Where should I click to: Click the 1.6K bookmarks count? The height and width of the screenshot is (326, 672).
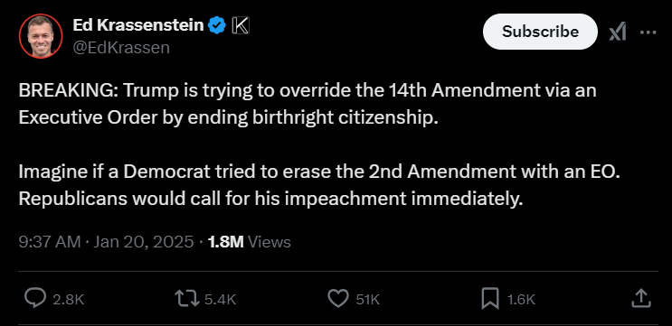click(522, 300)
